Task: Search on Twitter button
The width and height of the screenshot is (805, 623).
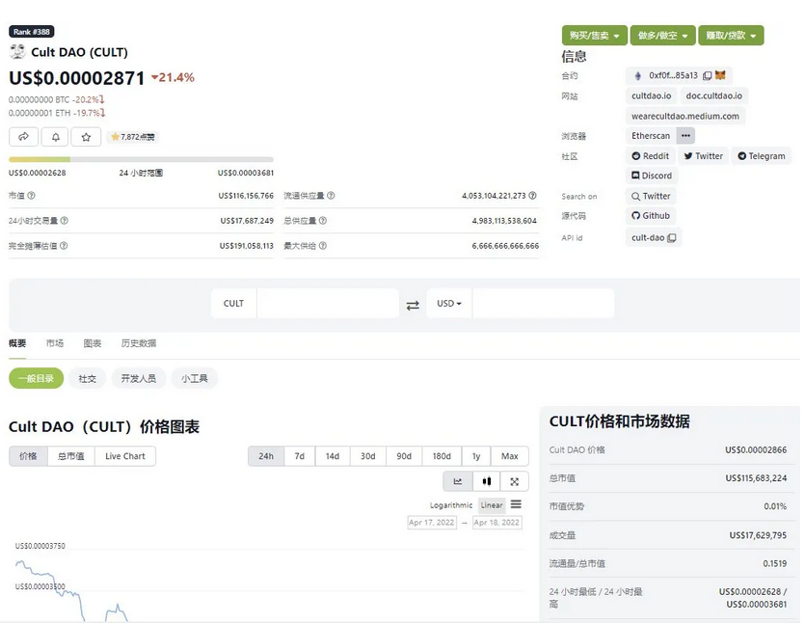Action: pos(651,196)
